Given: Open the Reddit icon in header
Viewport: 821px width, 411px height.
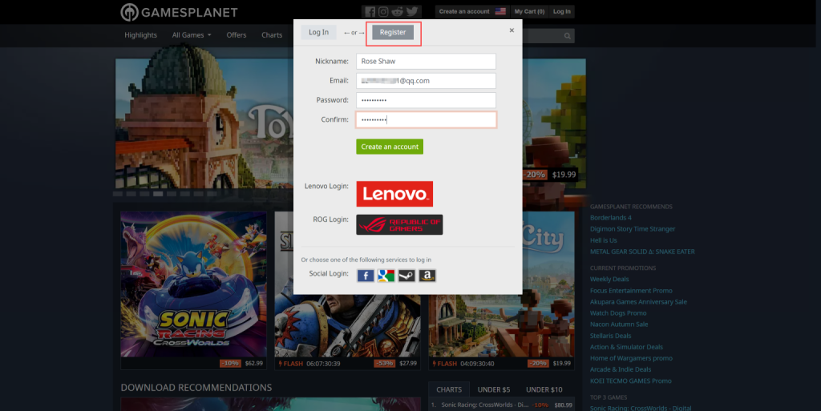Looking at the screenshot, I should point(398,11).
